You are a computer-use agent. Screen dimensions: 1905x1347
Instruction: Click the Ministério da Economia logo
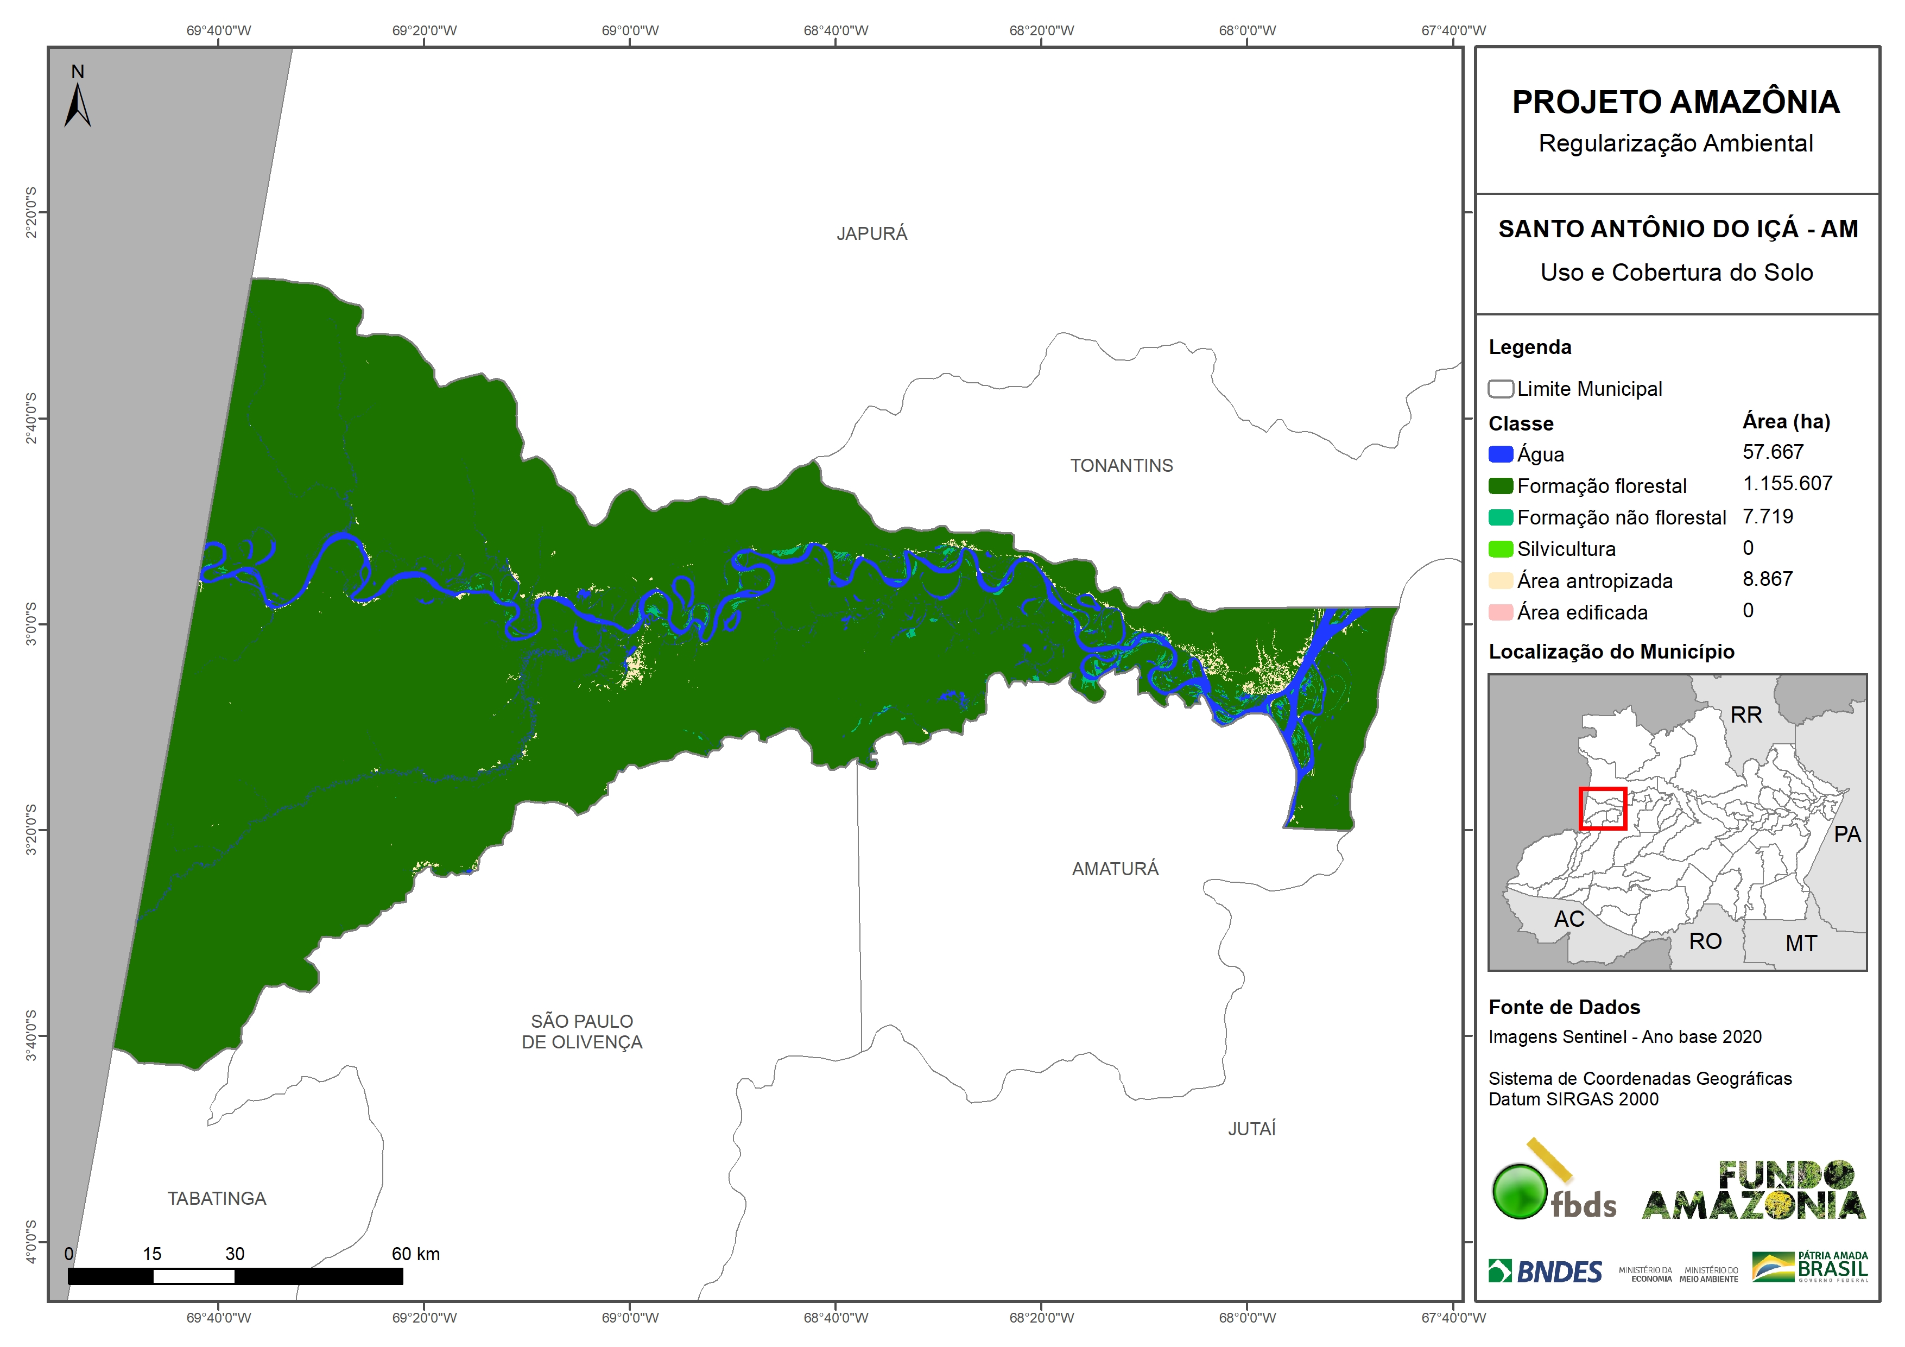point(1645,1275)
